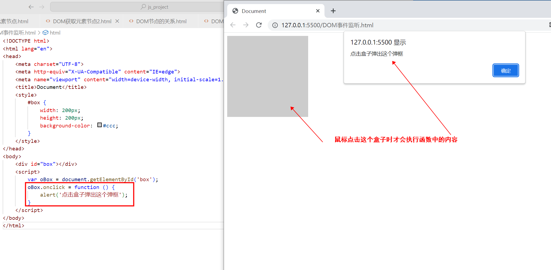Screen dimensions: 551x270
Task: Click the closing </script> tag line
Action: click(29, 210)
